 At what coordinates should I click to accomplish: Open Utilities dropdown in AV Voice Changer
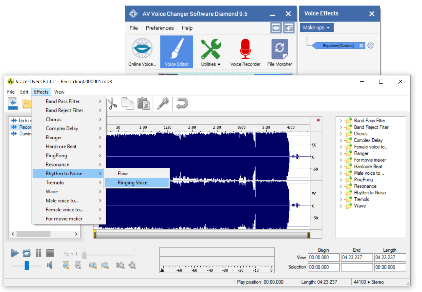[211, 52]
